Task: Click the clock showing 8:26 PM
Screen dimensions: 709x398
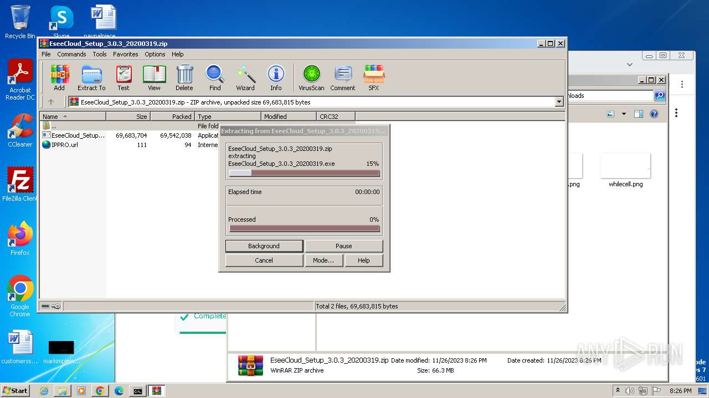Action: (x=680, y=391)
